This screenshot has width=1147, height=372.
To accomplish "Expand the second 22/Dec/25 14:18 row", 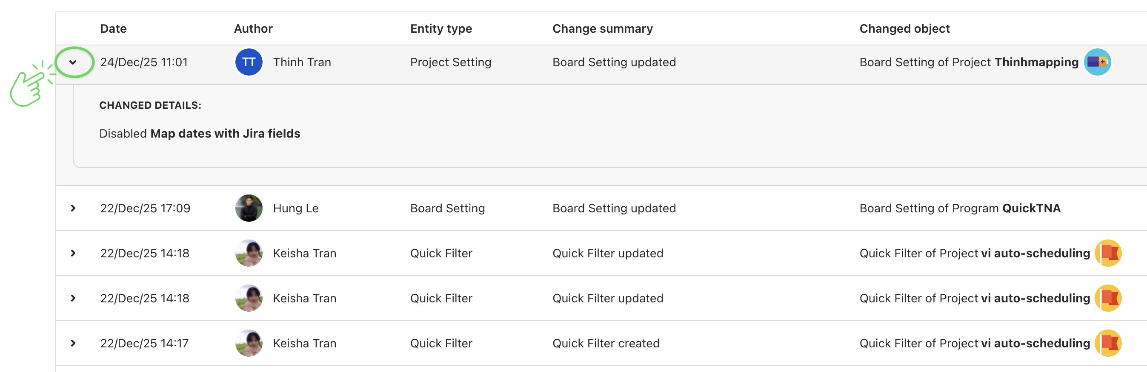I will [73, 298].
